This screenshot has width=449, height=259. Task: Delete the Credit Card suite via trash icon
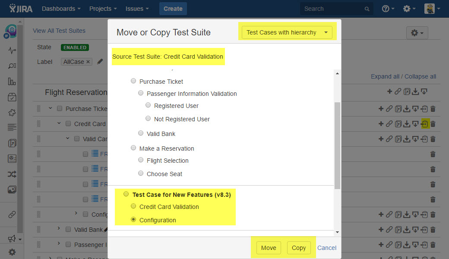[433, 124]
